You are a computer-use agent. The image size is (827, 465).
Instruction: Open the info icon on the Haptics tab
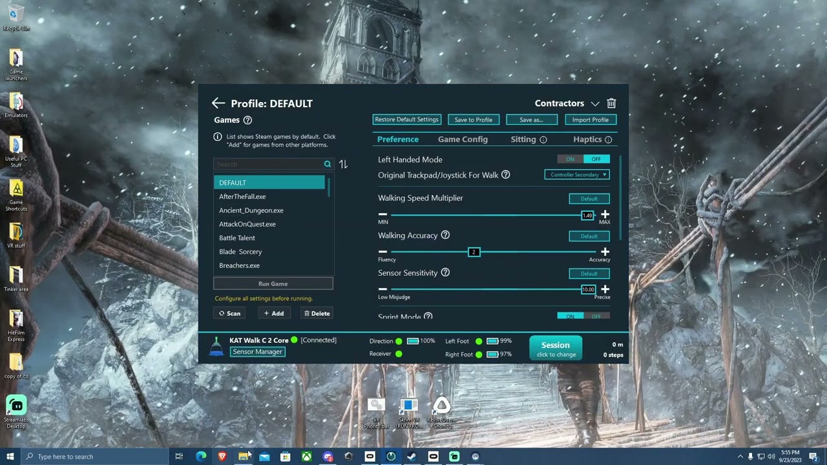(x=609, y=139)
